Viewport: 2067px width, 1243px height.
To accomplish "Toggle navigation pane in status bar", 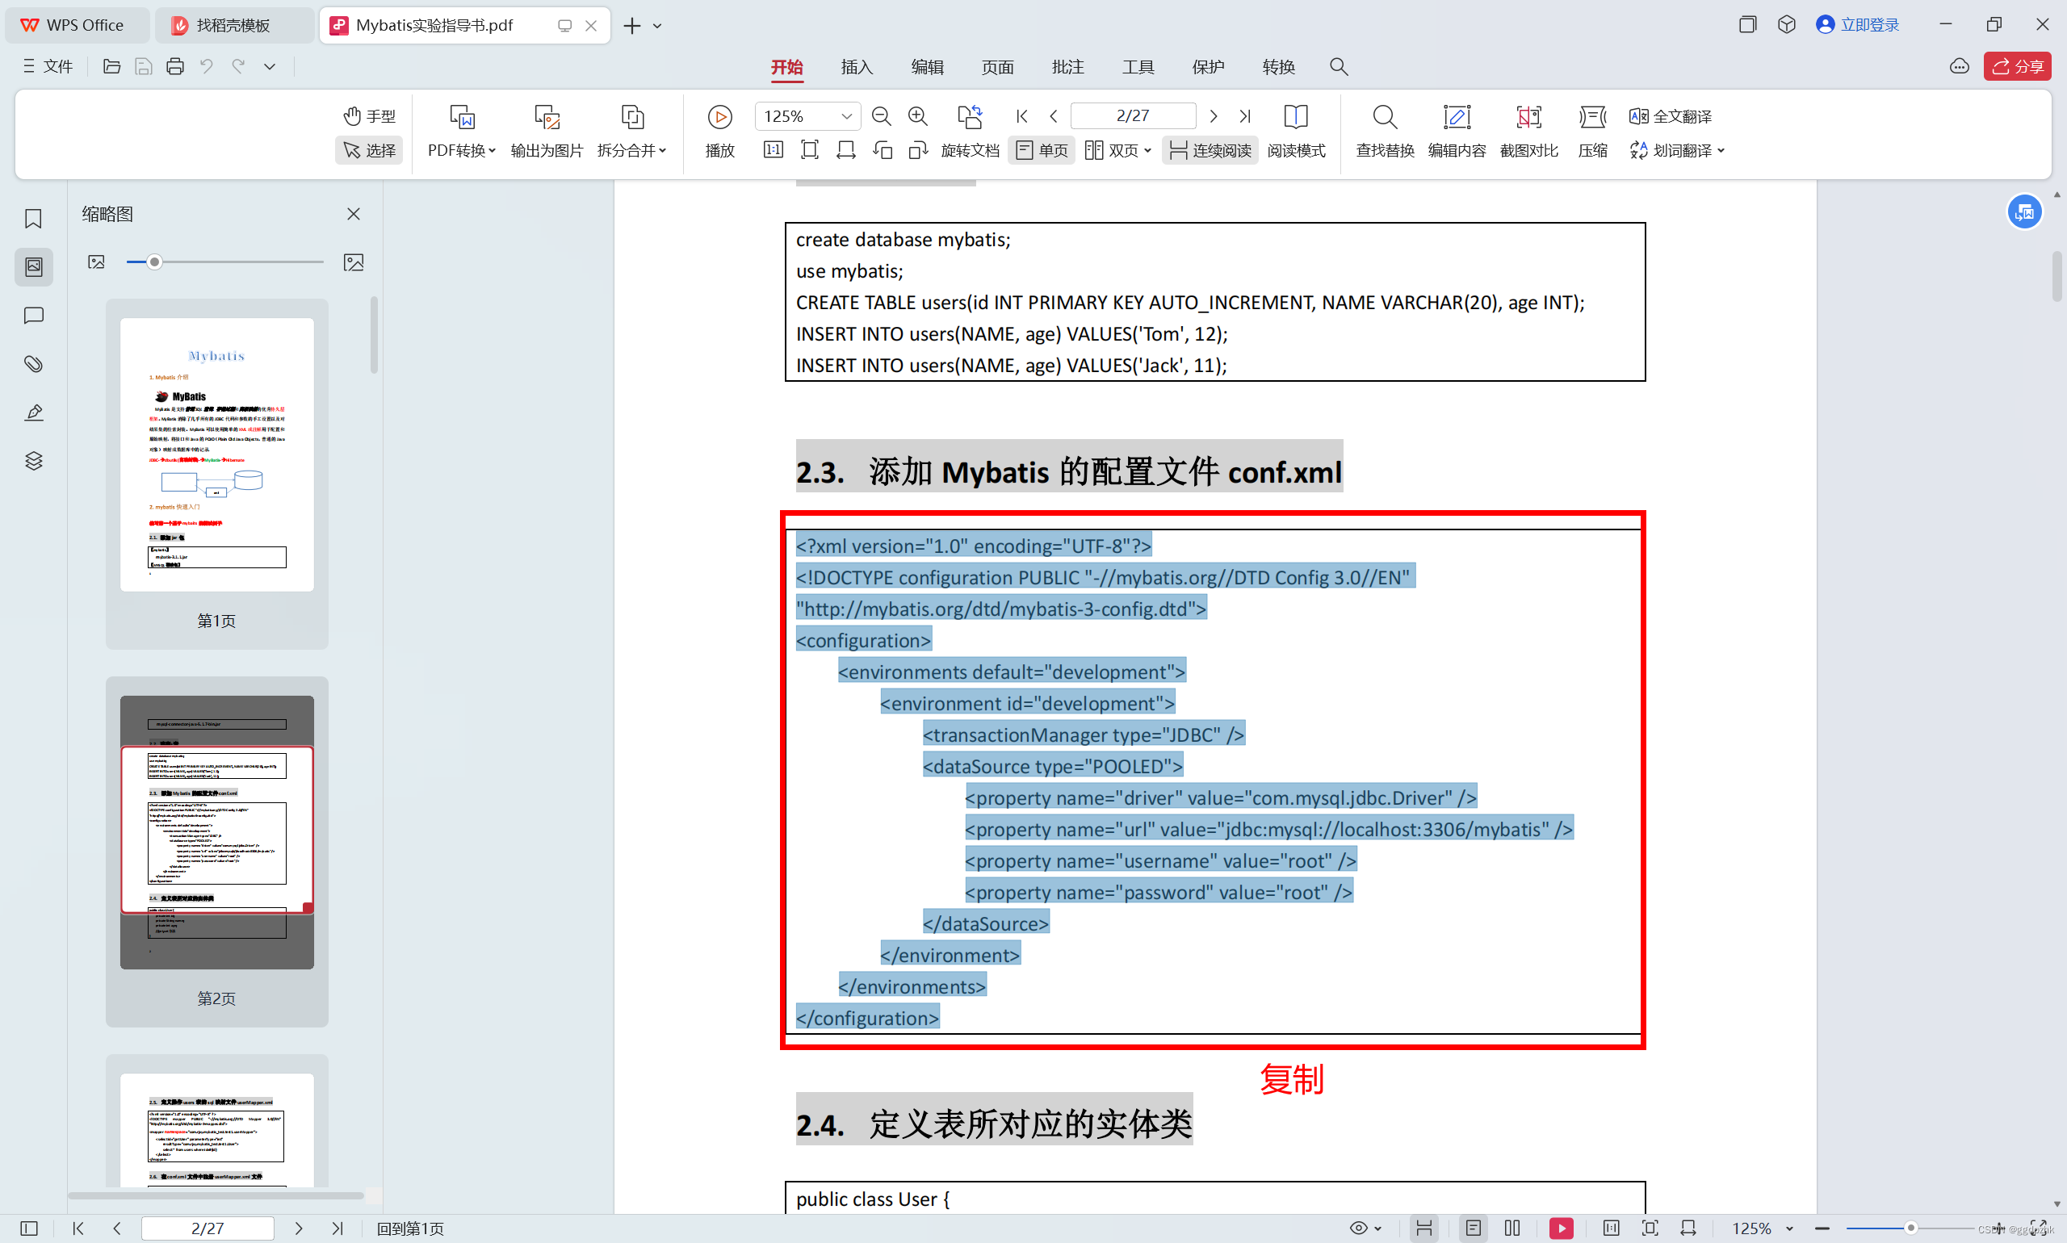I will (x=28, y=1228).
